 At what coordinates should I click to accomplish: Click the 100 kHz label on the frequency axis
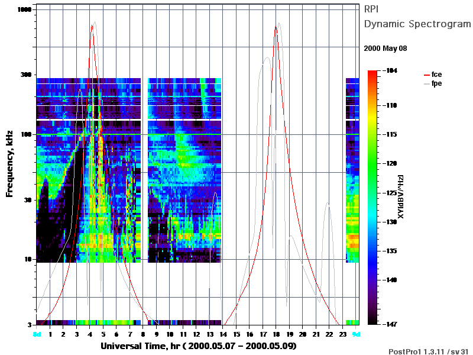(x=26, y=134)
